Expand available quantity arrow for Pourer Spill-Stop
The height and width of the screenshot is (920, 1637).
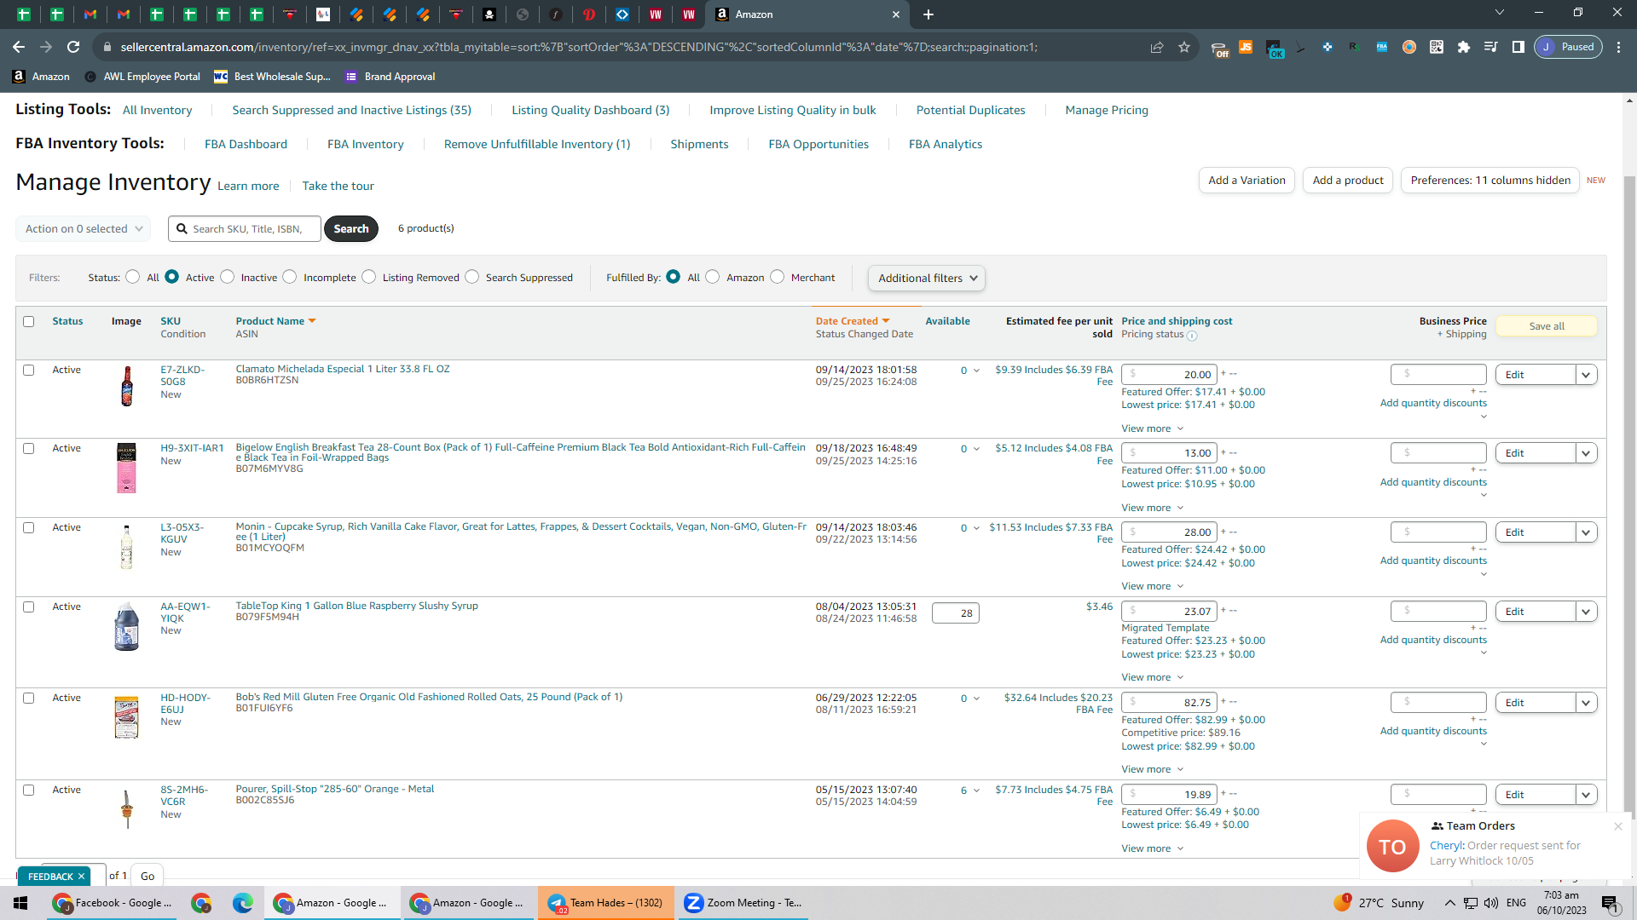[x=976, y=791]
